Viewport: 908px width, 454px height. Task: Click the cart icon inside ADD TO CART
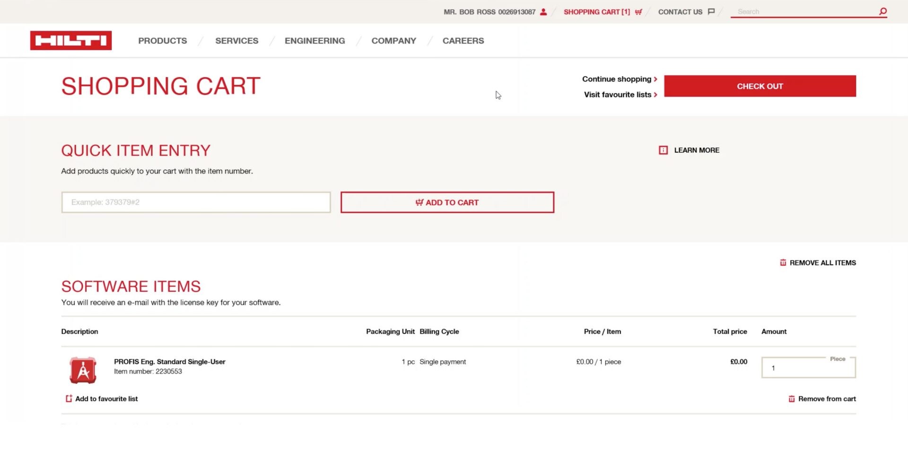(419, 202)
